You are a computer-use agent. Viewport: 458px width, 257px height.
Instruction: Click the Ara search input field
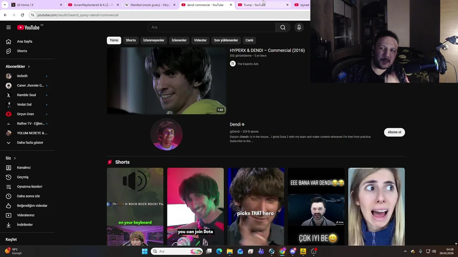[211, 27]
